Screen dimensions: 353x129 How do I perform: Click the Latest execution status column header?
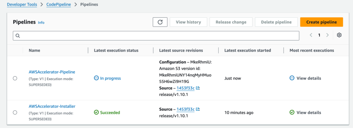(116, 50)
